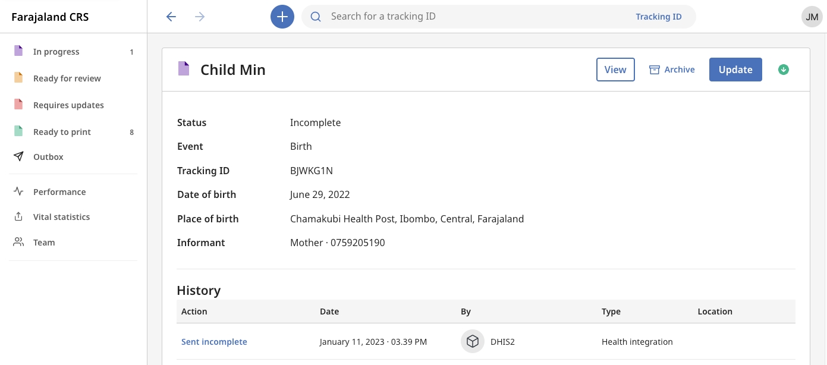827x365 pixels.
Task: Click the forward navigation arrow
Action: 200,17
